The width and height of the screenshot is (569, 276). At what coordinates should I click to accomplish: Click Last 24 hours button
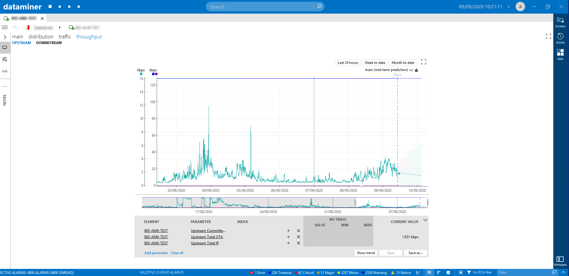point(348,63)
